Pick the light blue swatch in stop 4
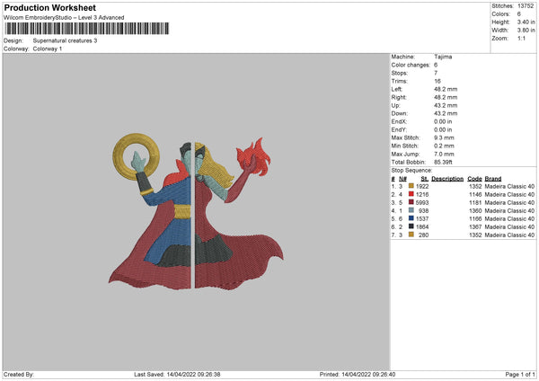 click(411, 210)
